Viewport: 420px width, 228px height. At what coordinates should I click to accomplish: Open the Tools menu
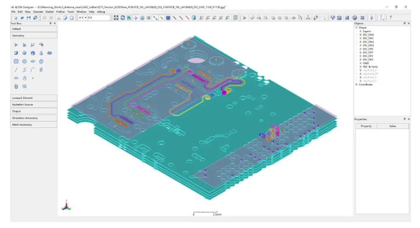[70, 12]
